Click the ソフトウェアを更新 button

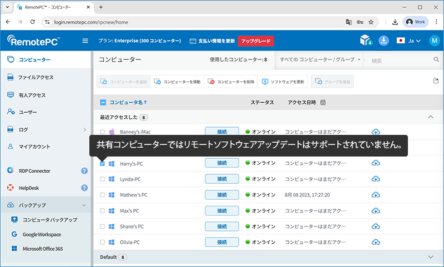pos(283,82)
